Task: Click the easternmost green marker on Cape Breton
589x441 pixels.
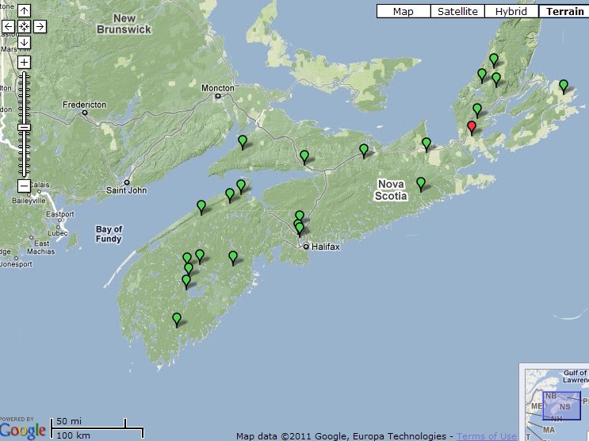Action: (x=564, y=85)
